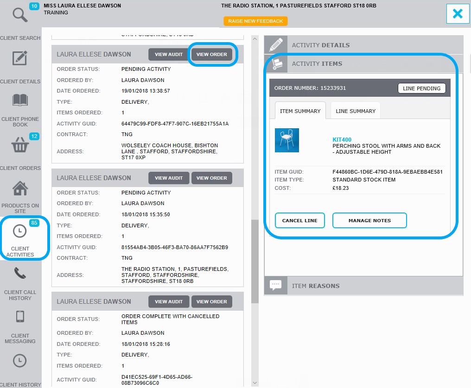The image size is (471, 388).
Task: Switch to the Item Summary tab
Action: 300,111
